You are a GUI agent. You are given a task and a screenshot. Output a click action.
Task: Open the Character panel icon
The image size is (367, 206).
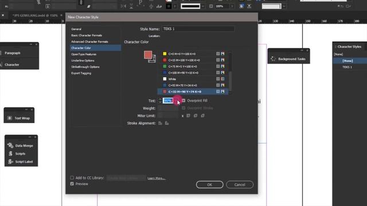pos(1,65)
